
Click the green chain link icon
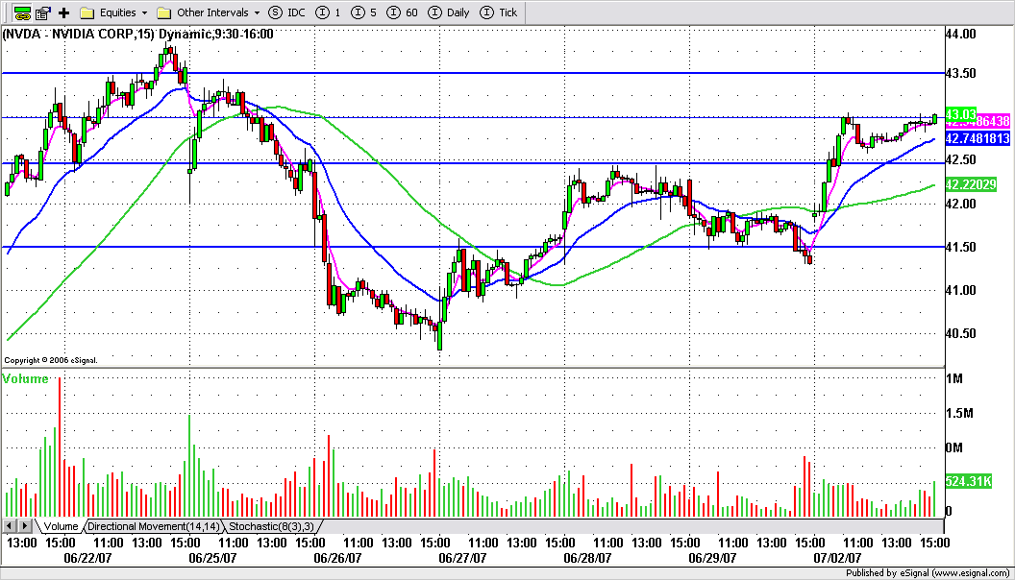(x=22, y=12)
